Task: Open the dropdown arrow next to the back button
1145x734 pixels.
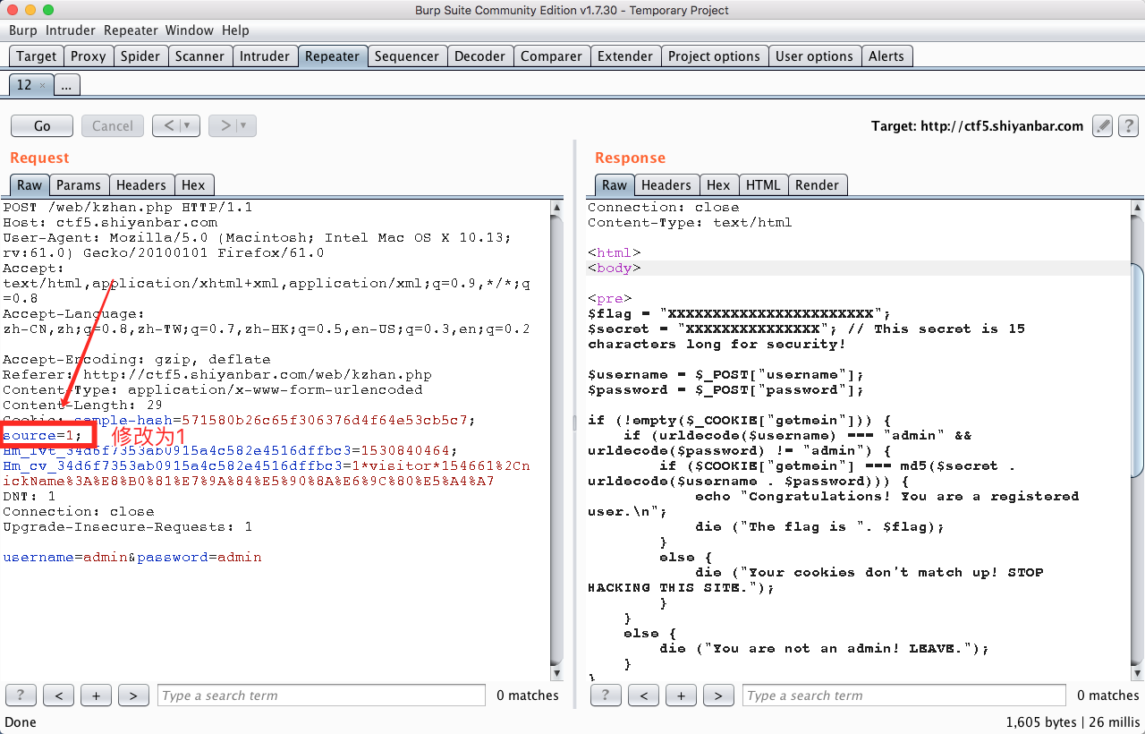Action: click(x=185, y=125)
